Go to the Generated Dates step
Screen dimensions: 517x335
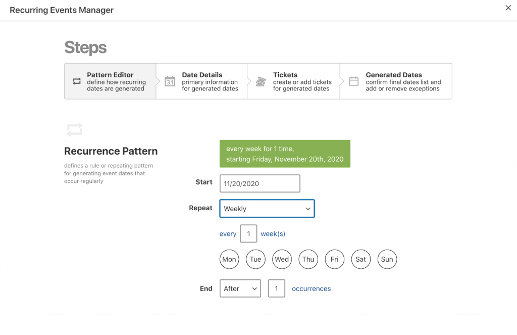tap(396, 81)
